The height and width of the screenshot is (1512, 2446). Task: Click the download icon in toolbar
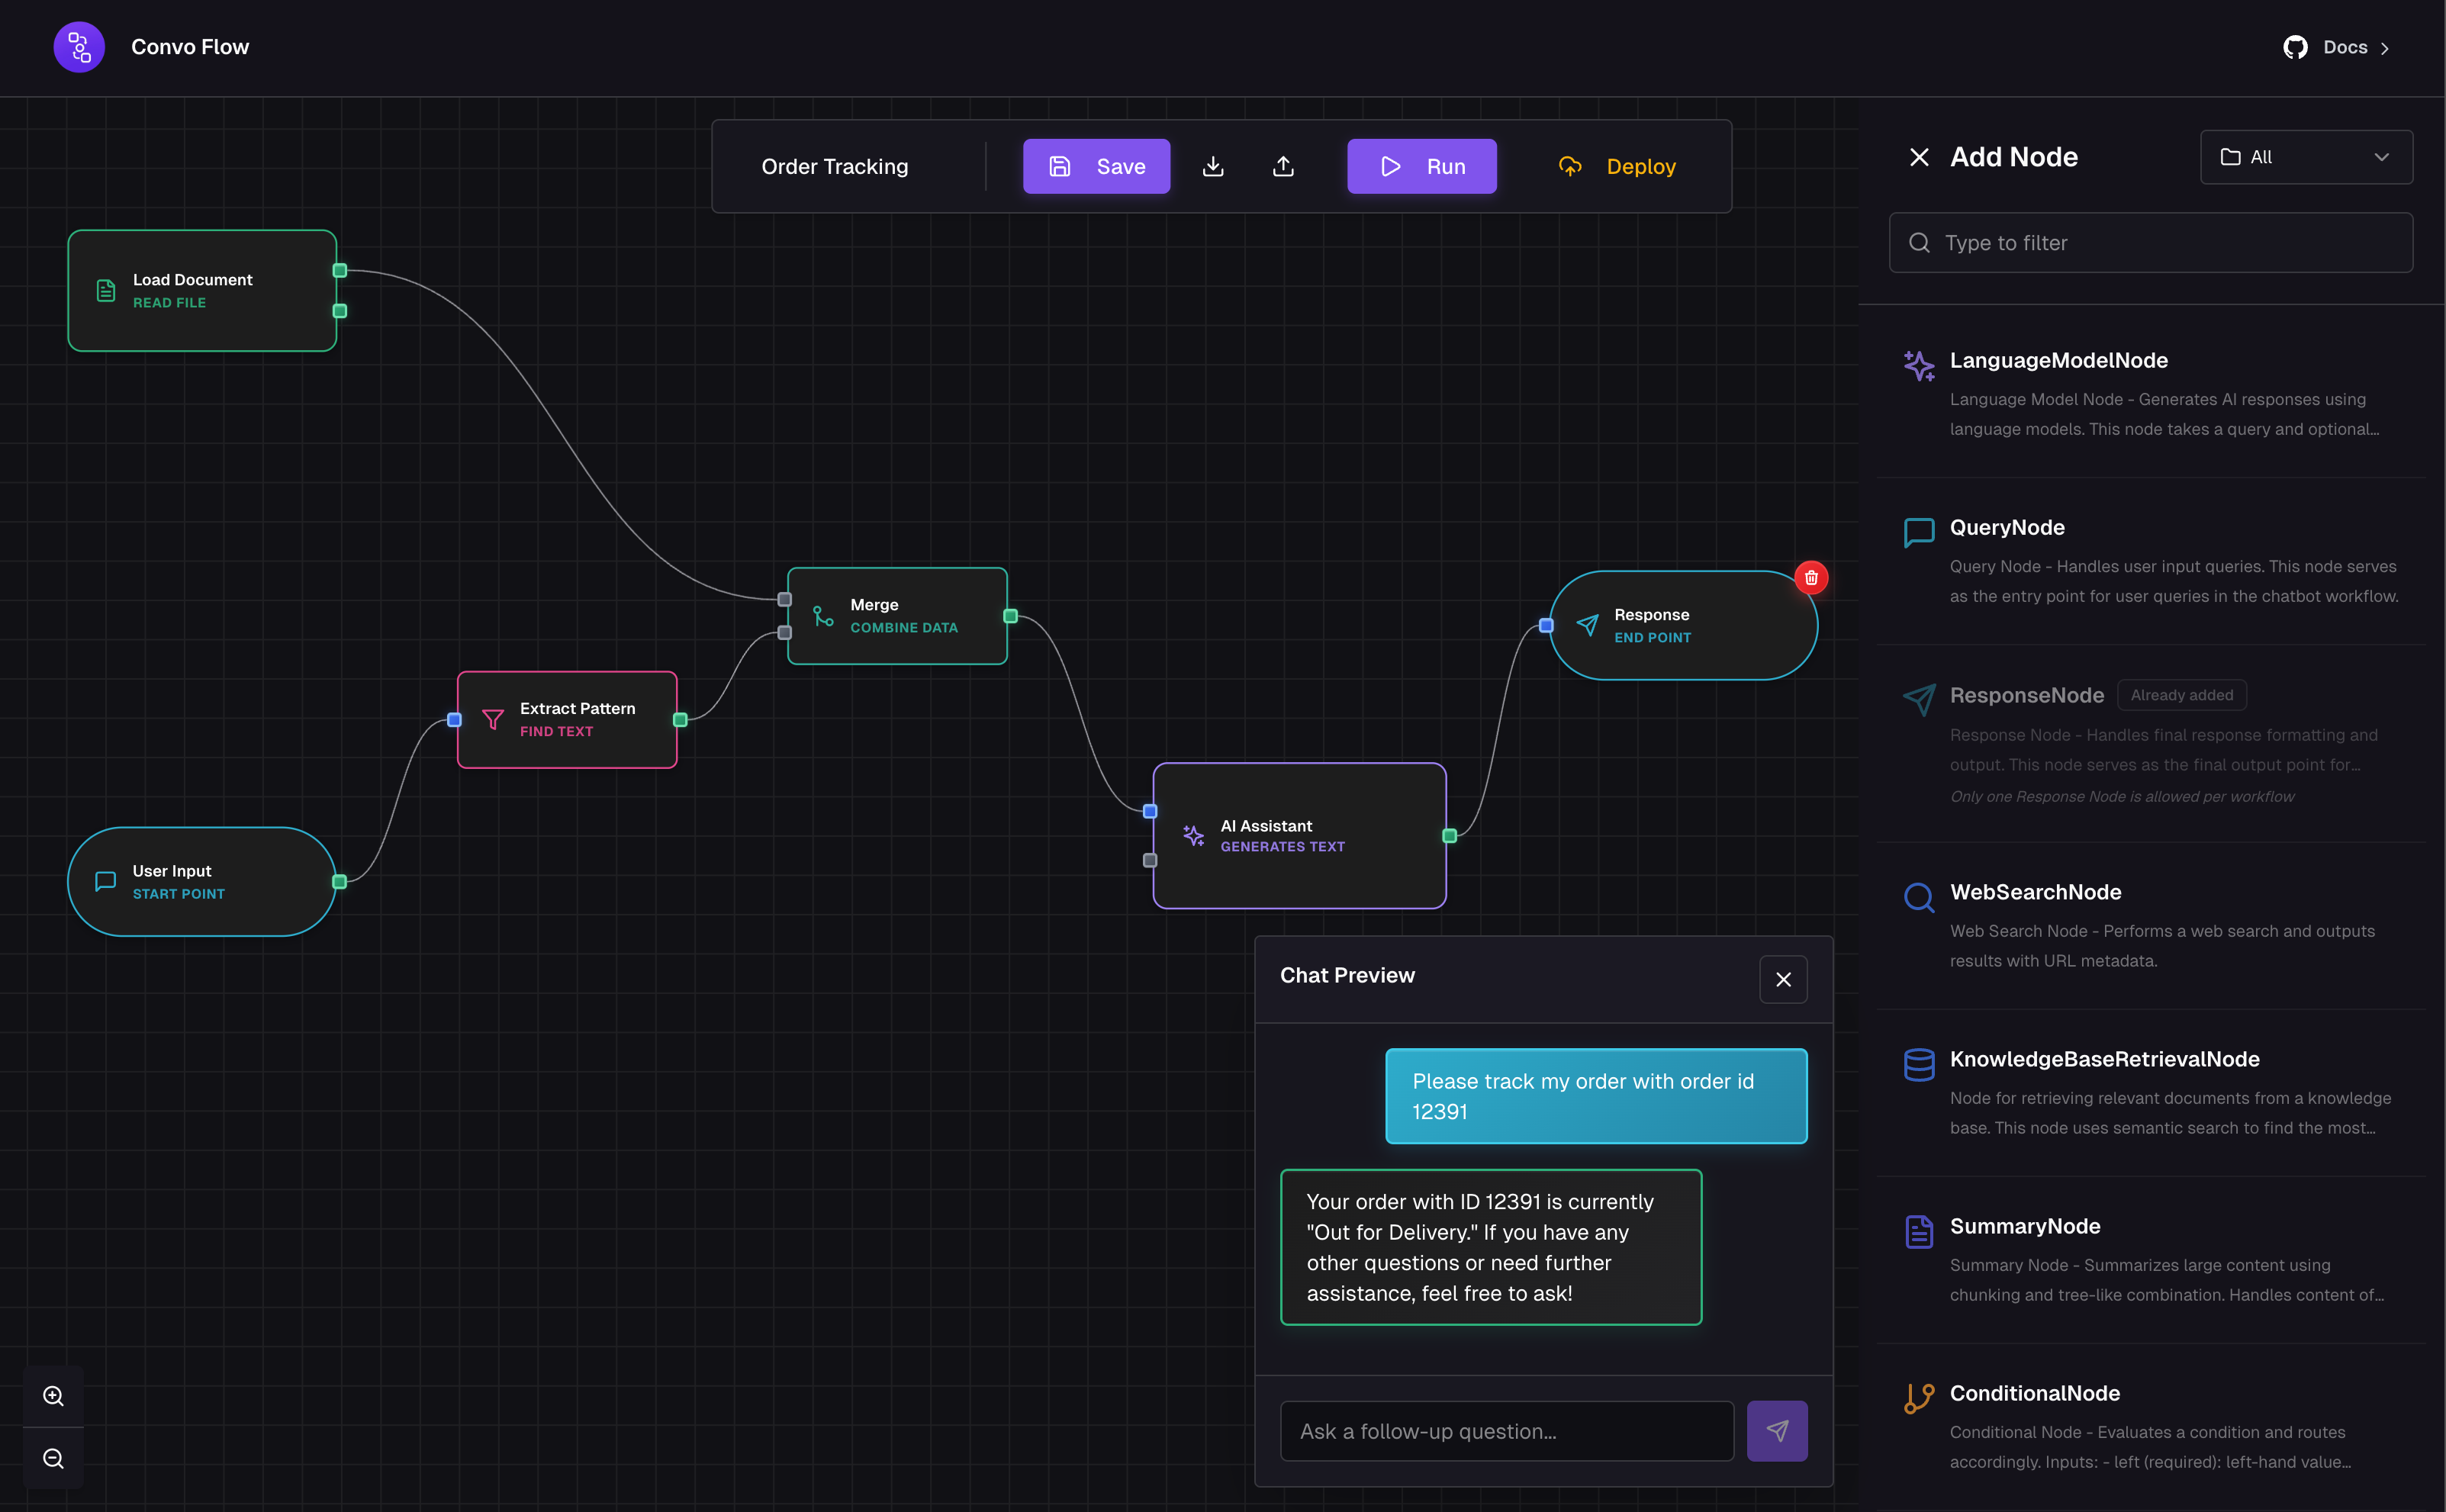click(x=1212, y=166)
